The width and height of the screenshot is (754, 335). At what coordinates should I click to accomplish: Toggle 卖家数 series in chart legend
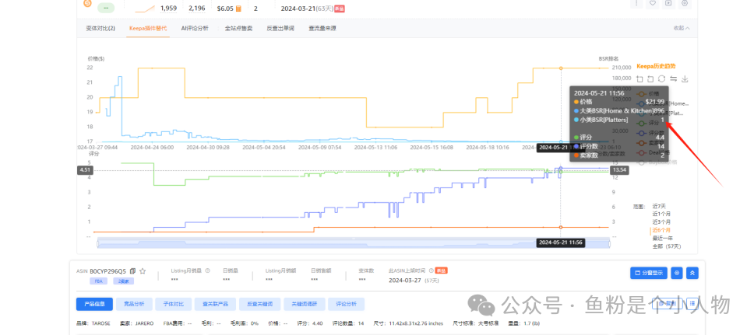[650, 142]
